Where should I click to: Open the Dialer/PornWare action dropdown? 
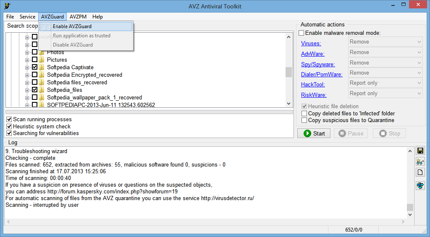[x=385, y=73]
